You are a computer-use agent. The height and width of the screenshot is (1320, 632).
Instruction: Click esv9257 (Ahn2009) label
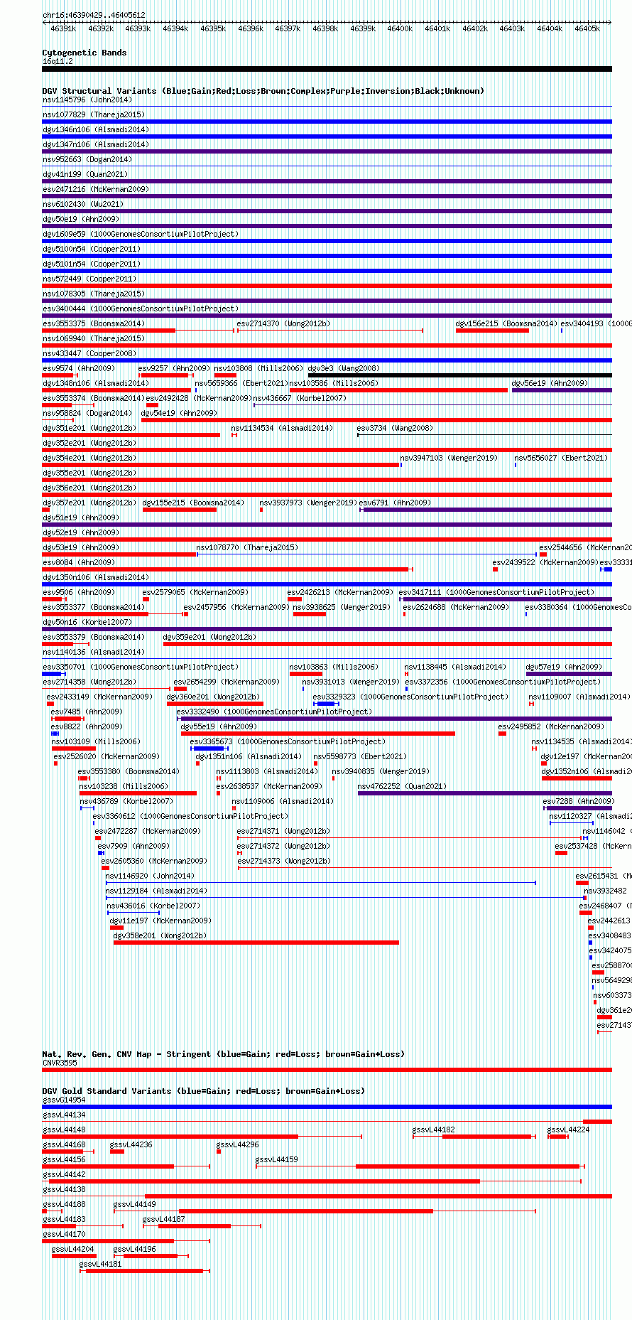click(x=174, y=368)
